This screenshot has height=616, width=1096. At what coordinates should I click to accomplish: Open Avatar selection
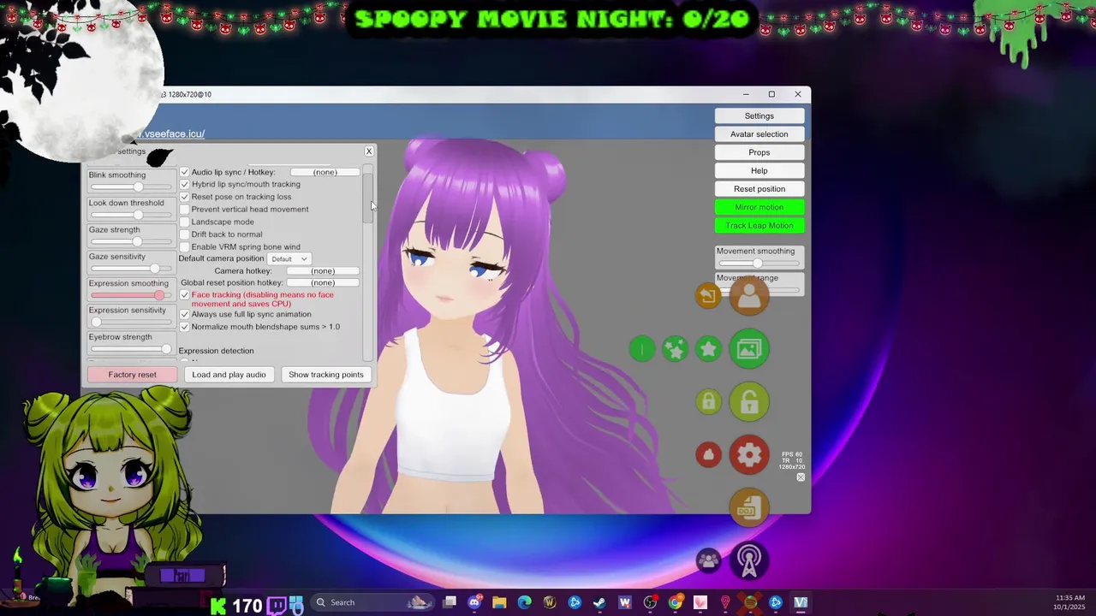759,134
